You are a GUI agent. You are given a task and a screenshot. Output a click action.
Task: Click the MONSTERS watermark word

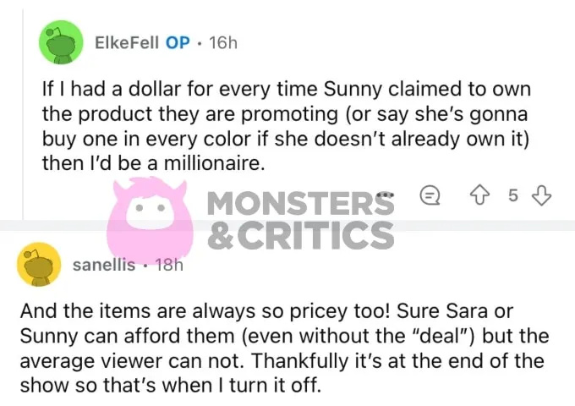(301, 203)
